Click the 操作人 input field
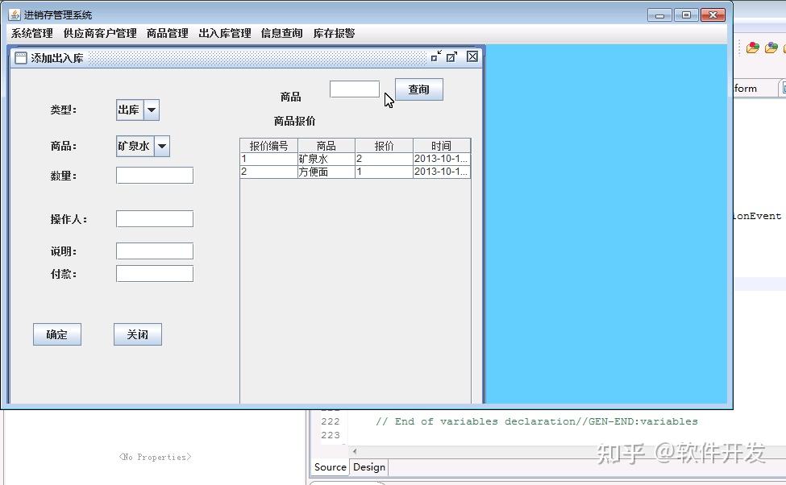 (154, 218)
